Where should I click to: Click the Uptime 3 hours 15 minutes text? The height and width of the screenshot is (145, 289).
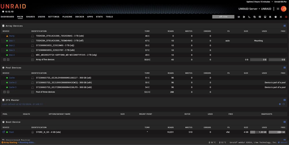[258, 2]
